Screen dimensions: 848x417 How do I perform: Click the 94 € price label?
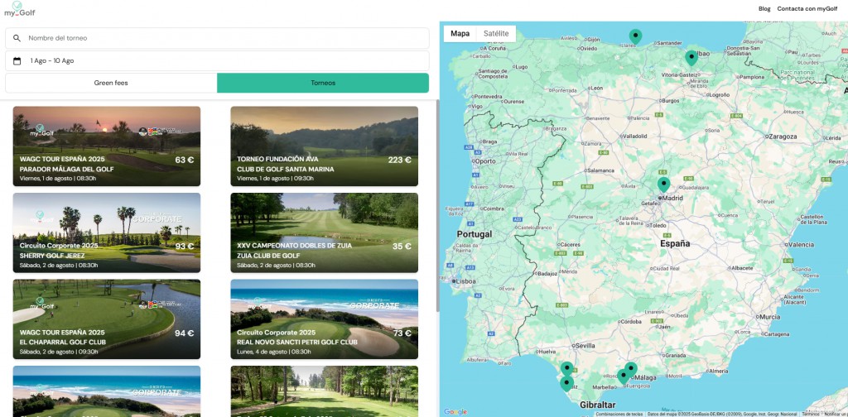pyautogui.click(x=185, y=333)
